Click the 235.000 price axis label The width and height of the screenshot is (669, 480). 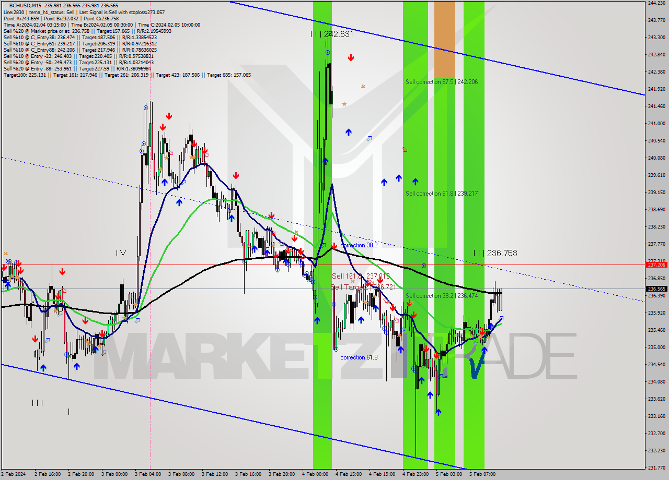(656, 347)
